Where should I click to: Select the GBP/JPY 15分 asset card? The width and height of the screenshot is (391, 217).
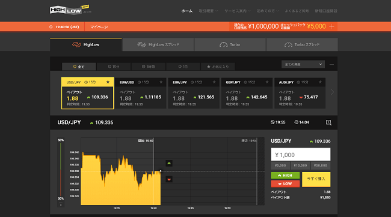point(247,93)
